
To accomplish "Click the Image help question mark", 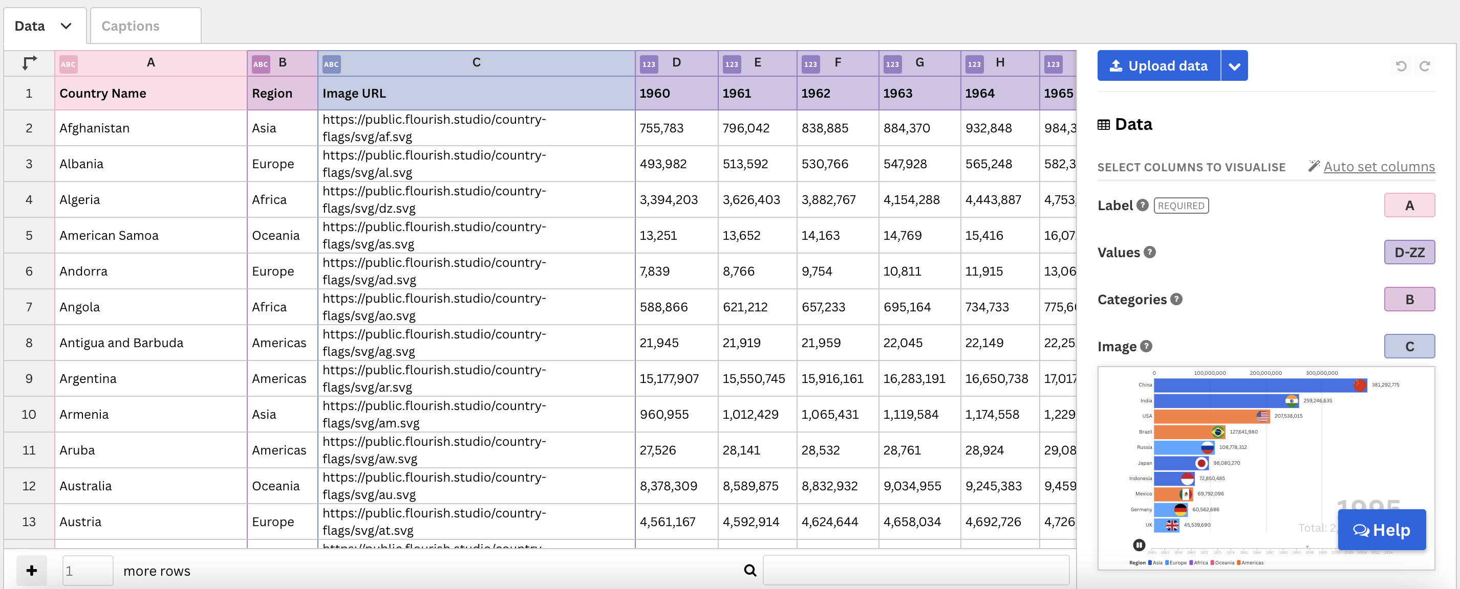I will click(x=1146, y=346).
